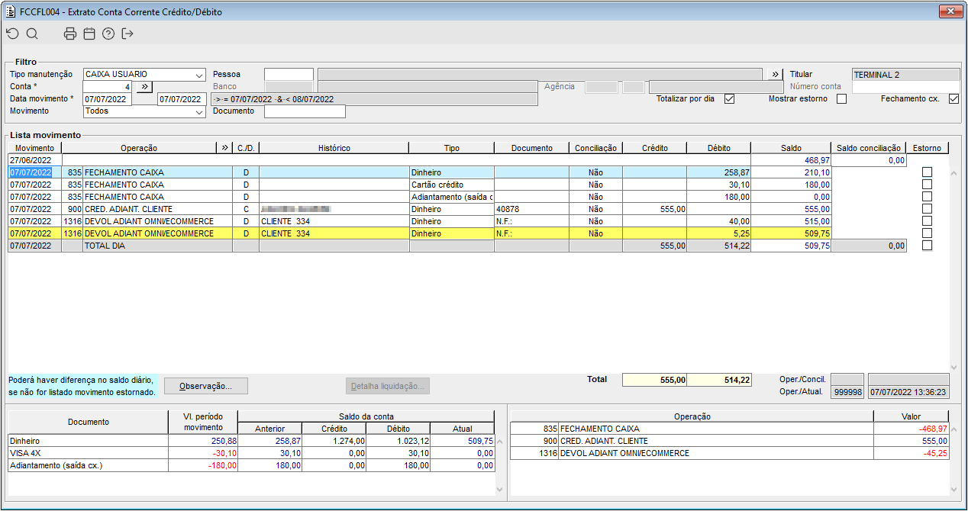Click the printer toolbar icon
968x511 pixels.
70,34
